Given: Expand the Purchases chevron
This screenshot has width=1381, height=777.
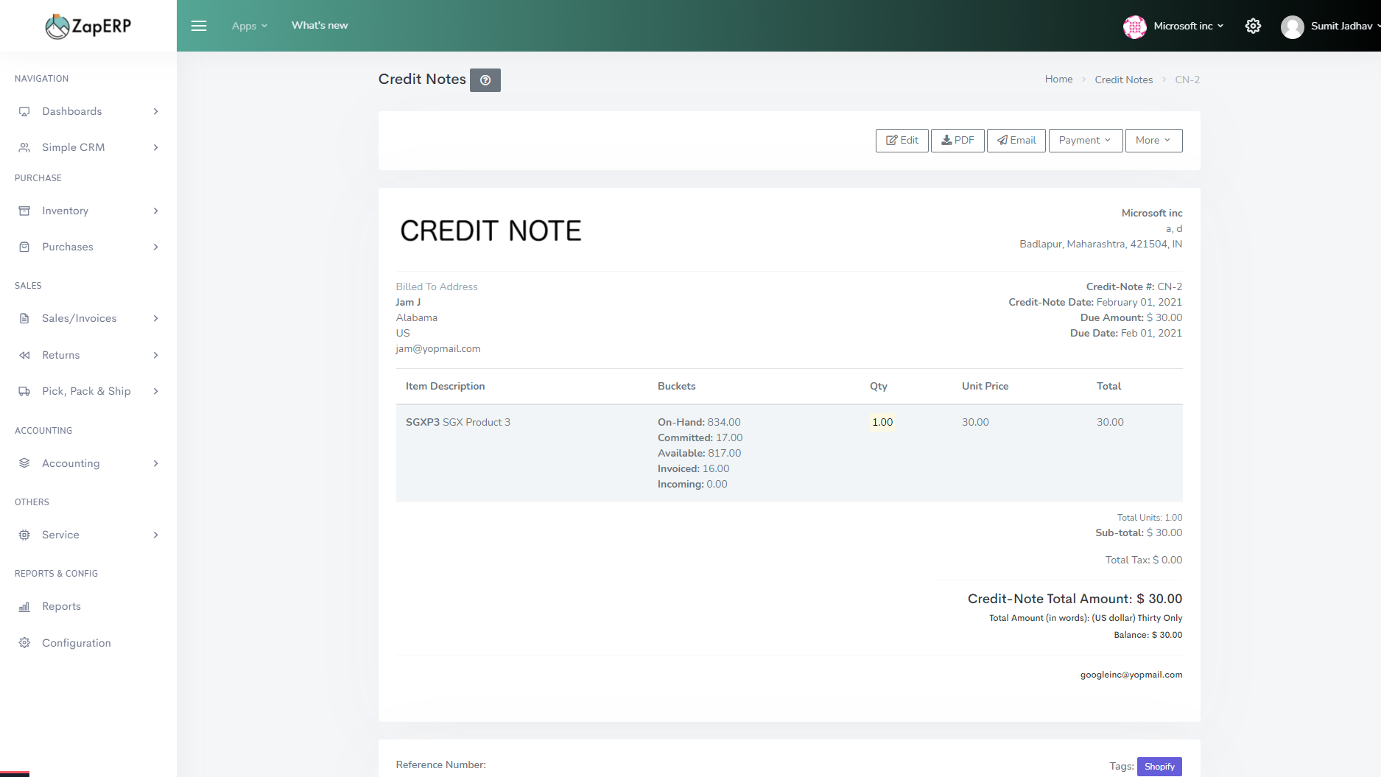Looking at the screenshot, I should click(x=155, y=247).
